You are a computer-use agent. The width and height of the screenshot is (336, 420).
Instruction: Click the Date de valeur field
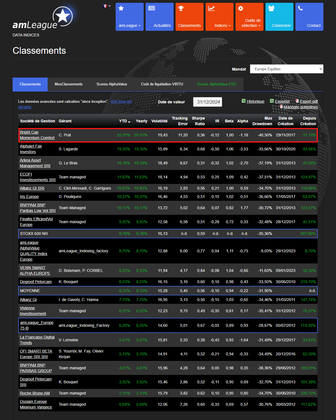click(x=207, y=102)
